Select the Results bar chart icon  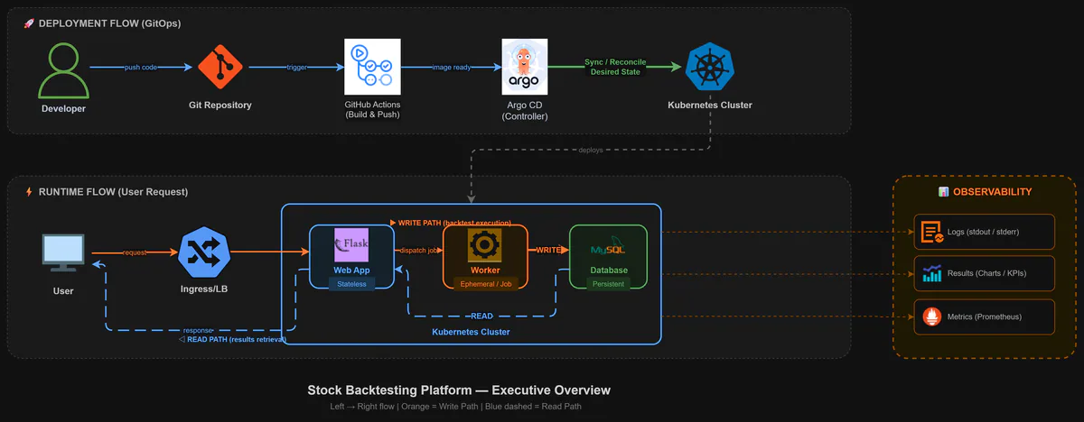931,273
